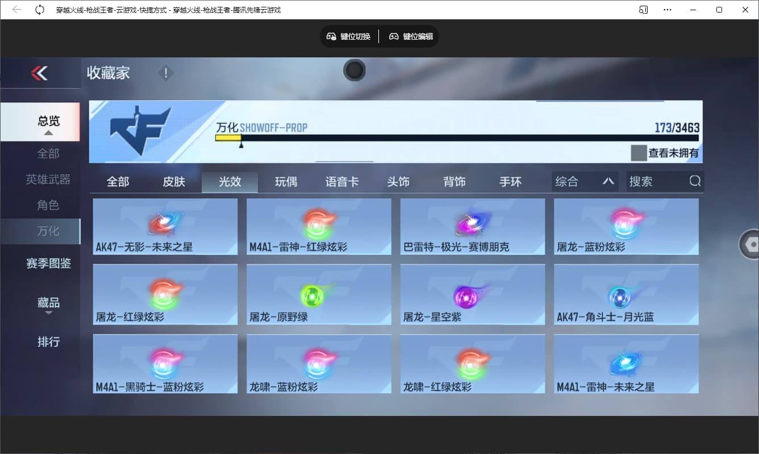Toggle 键位切换 key binding mode
The width and height of the screenshot is (759, 454).
pyautogui.click(x=348, y=36)
